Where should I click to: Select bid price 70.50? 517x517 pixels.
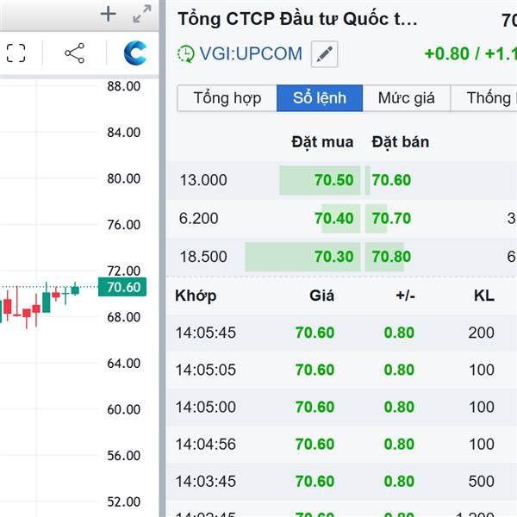coord(333,180)
